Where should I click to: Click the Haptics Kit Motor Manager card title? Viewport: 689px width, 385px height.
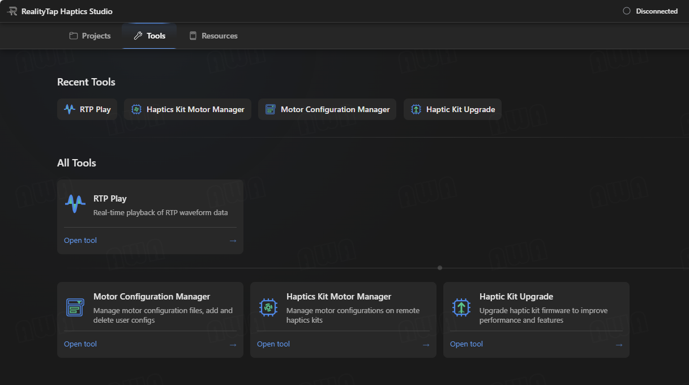pos(339,297)
